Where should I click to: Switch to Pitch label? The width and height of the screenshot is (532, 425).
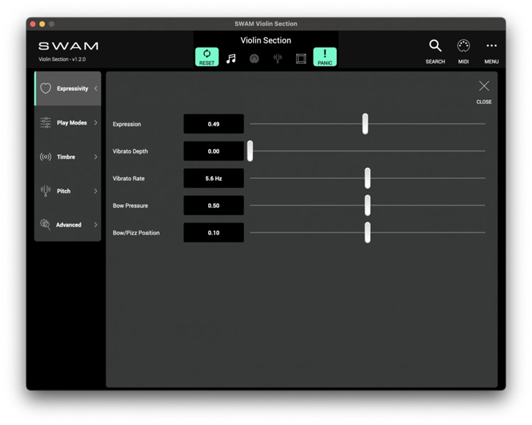[63, 191]
